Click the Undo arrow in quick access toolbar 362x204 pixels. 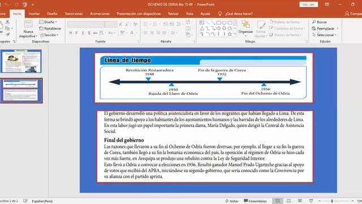(x=6, y=5)
